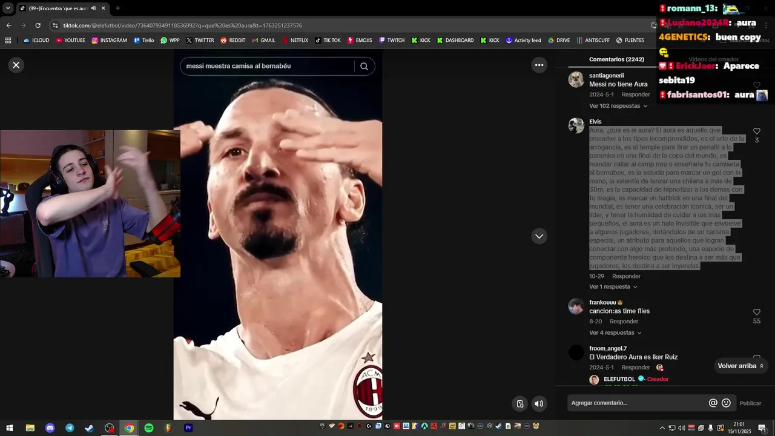
Task: Like frankouuu's comment with heart icon
Action: click(756, 312)
